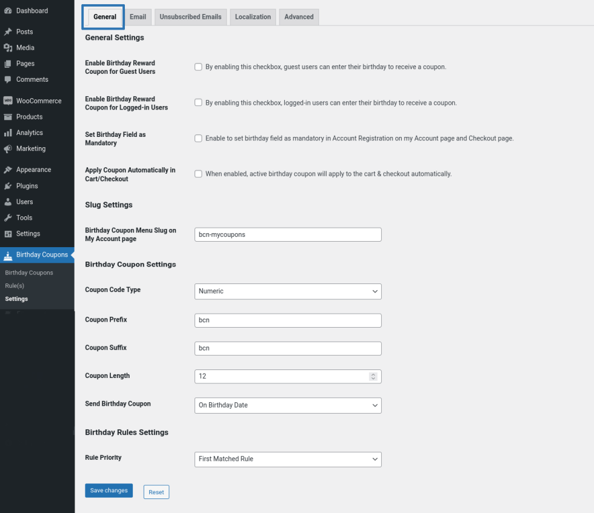Open the Coupon Code Type dropdown
The width and height of the screenshot is (594, 513).
[288, 291]
